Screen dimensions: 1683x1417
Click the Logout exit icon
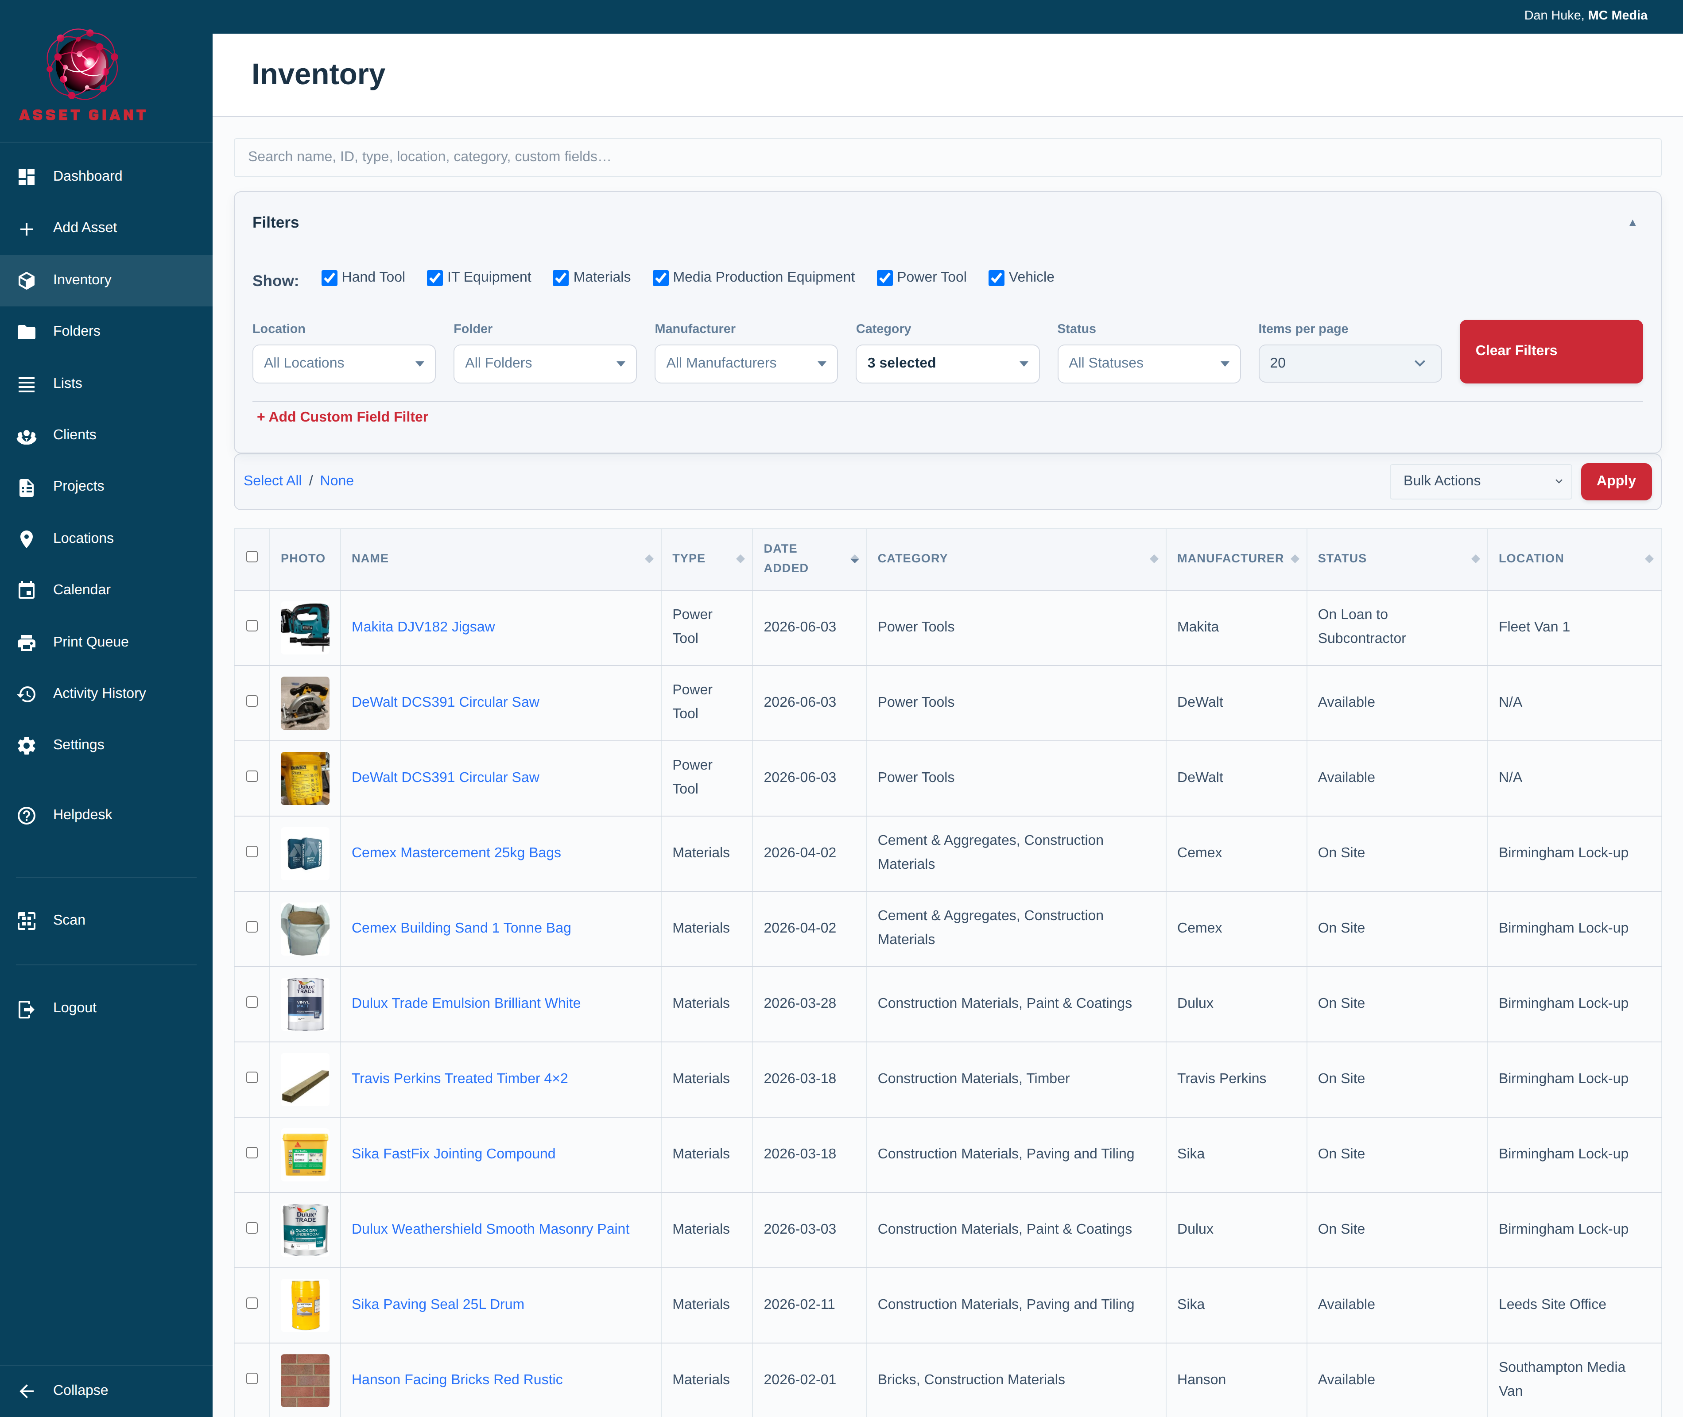pos(27,1009)
